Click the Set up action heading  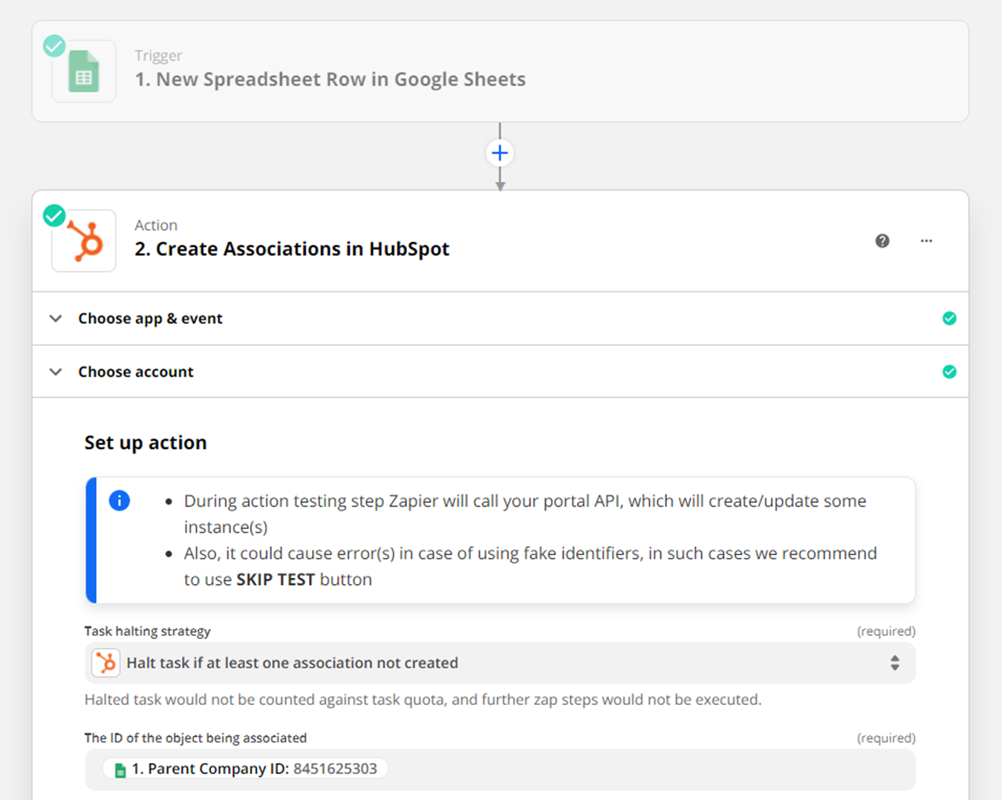coord(146,442)
